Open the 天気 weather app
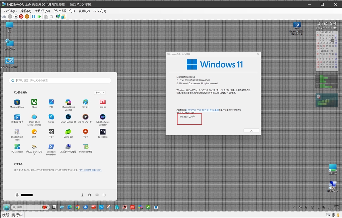This screenshot has width=342, height=218. point(34,134)
